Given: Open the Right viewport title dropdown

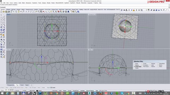Looking at the screenshot, I should (93, 50).
